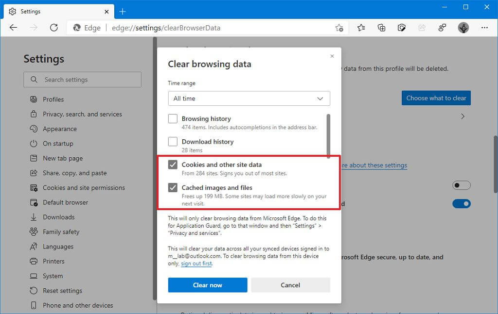
Task: Click the Downloads arrow sidebar icon
Action: coord(34,217)
